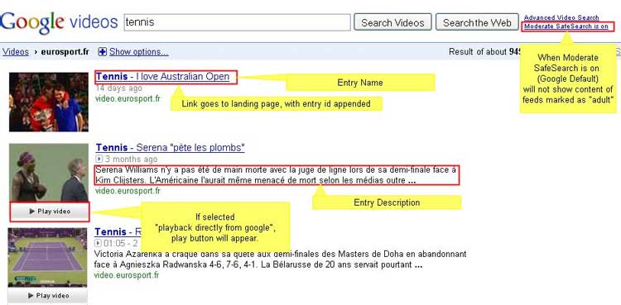Go to Videos breadcrumb link
Image resolution: width=621 pixels, height=305 pixels.
16,52
